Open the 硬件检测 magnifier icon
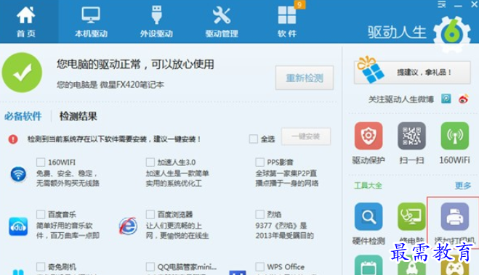Image resolution: width=479 pixels, height=275 pixels. pyautogui.click(x=369, y=216)
